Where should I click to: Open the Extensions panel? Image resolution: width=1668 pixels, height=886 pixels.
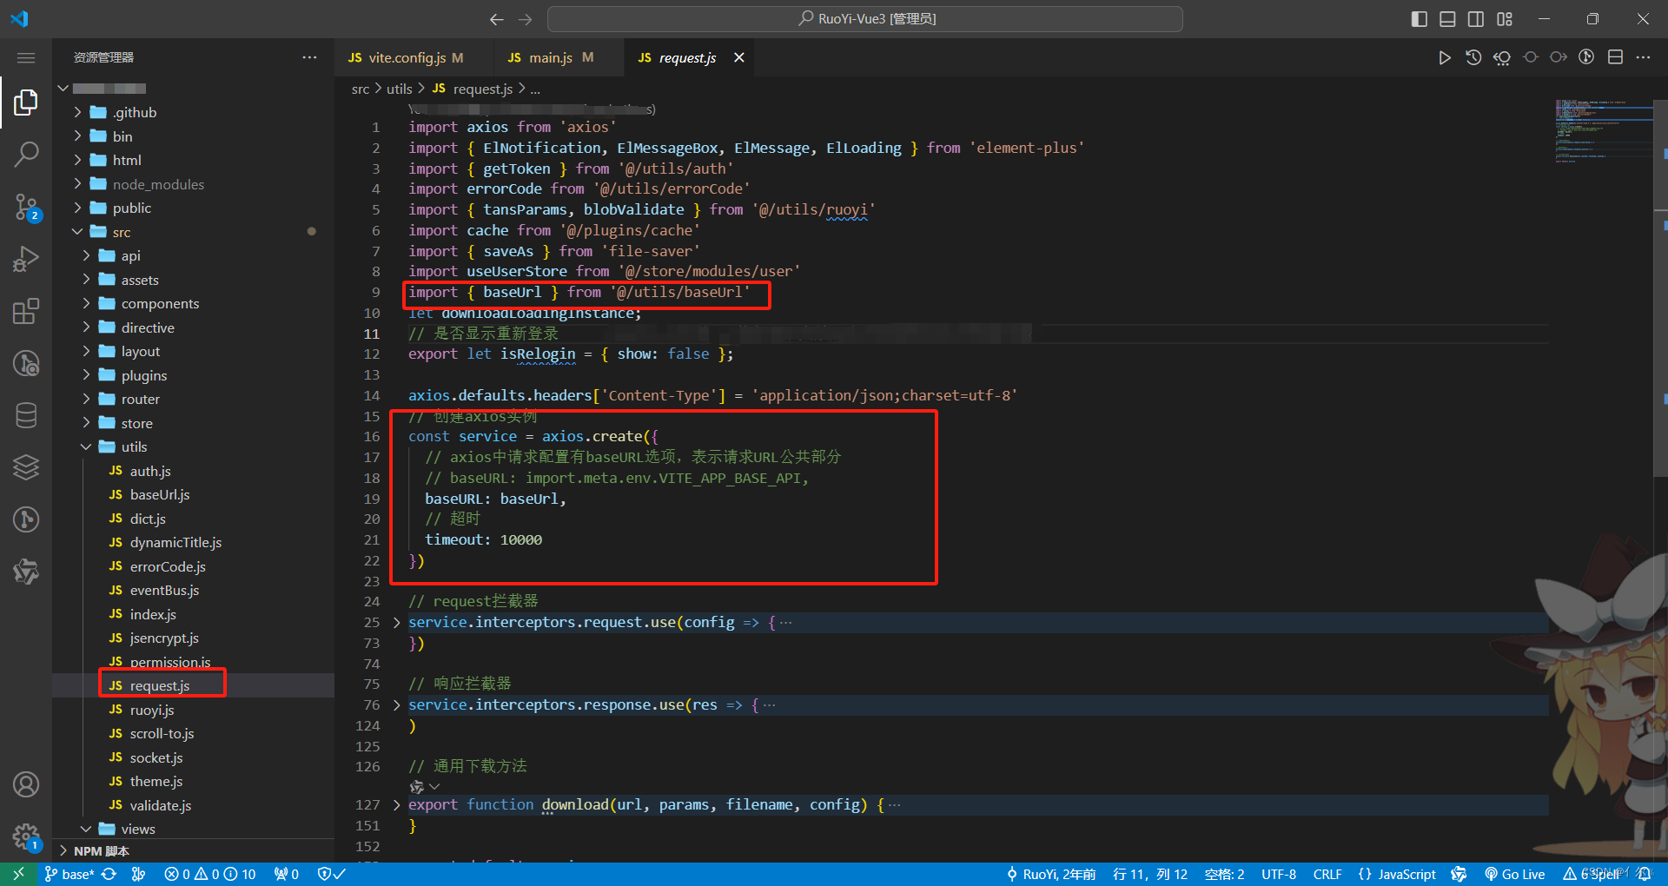tap(26, 310)
